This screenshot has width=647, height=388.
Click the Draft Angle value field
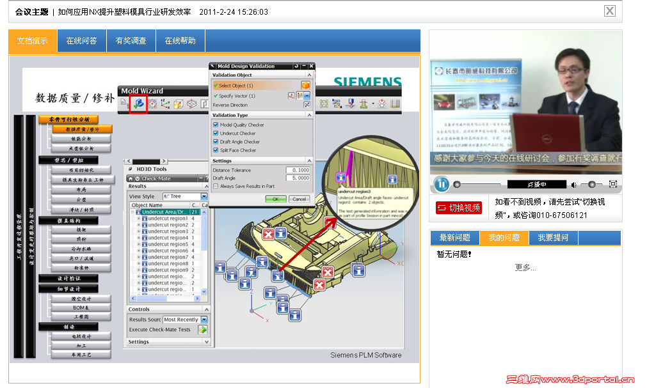coord(298,178)
